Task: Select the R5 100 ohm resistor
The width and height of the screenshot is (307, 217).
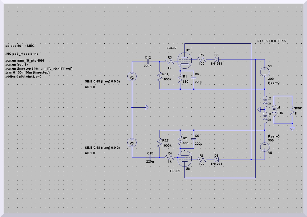Action: 201,59
